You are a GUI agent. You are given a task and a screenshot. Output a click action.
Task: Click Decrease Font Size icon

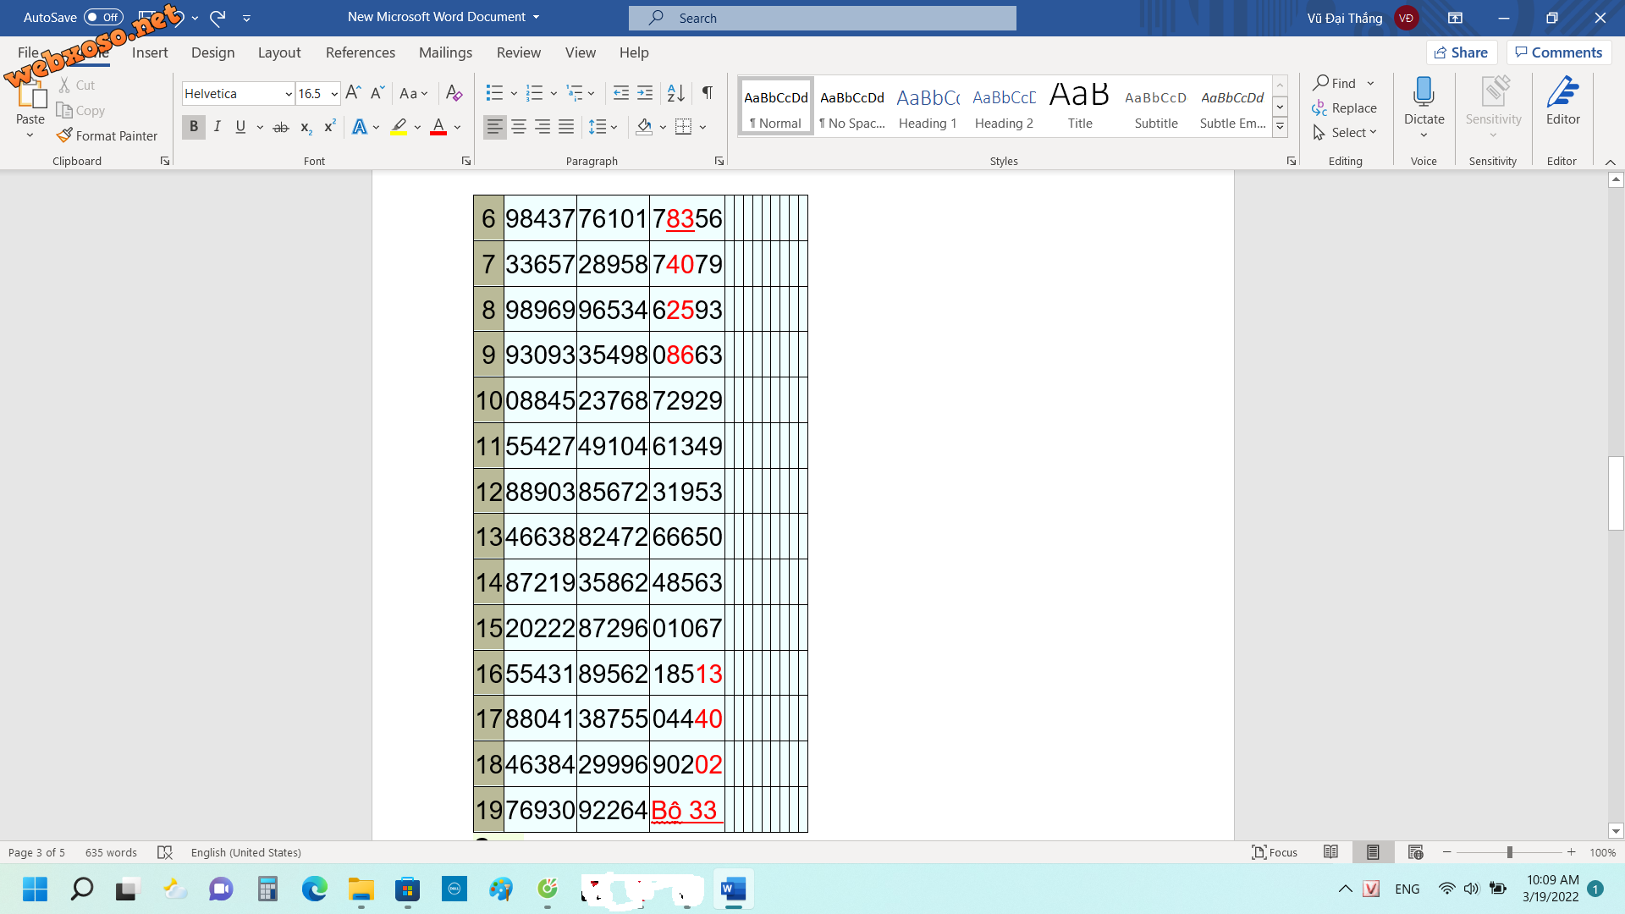[x=377, y=92]
